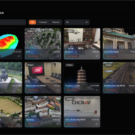This screenshot has width=135, height=135.
Task: Create New Dataset in Building
Action: coord(33,124)
